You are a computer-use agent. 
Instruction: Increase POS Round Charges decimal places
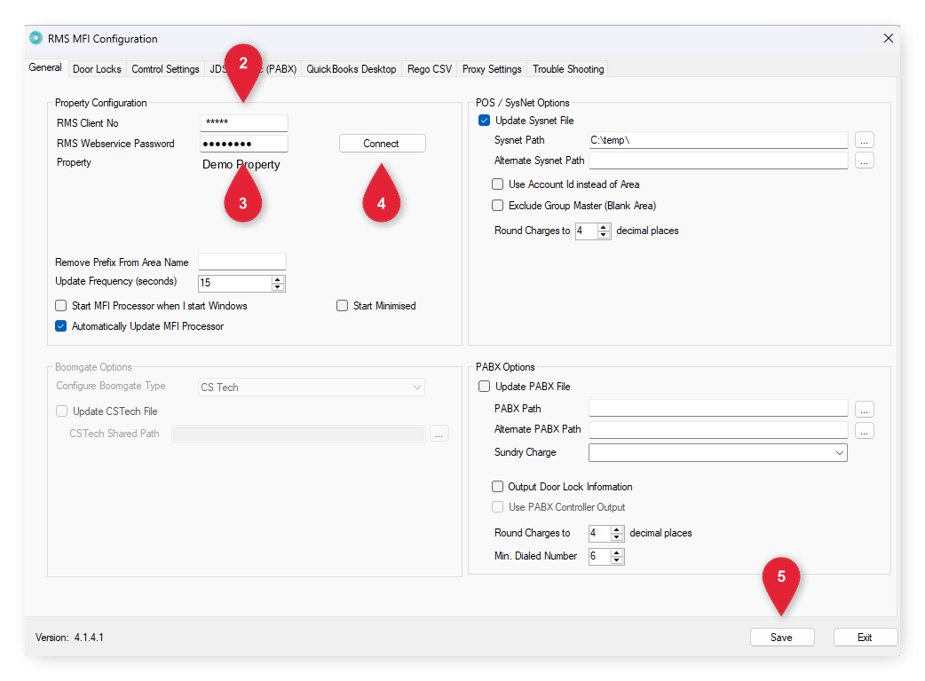(x=603, y=227)
